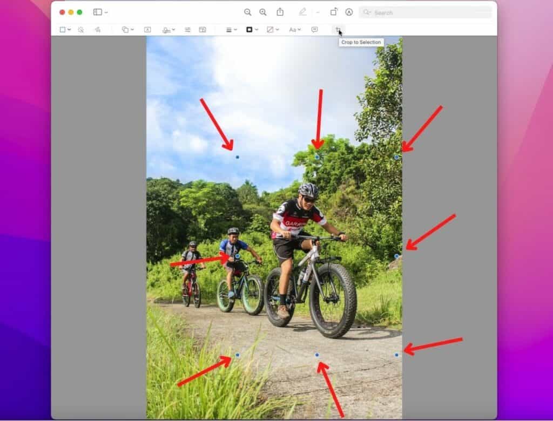Click the Sign signature icon
The height and width of the screenshot is (421, 553).
(x=166, y=30)
